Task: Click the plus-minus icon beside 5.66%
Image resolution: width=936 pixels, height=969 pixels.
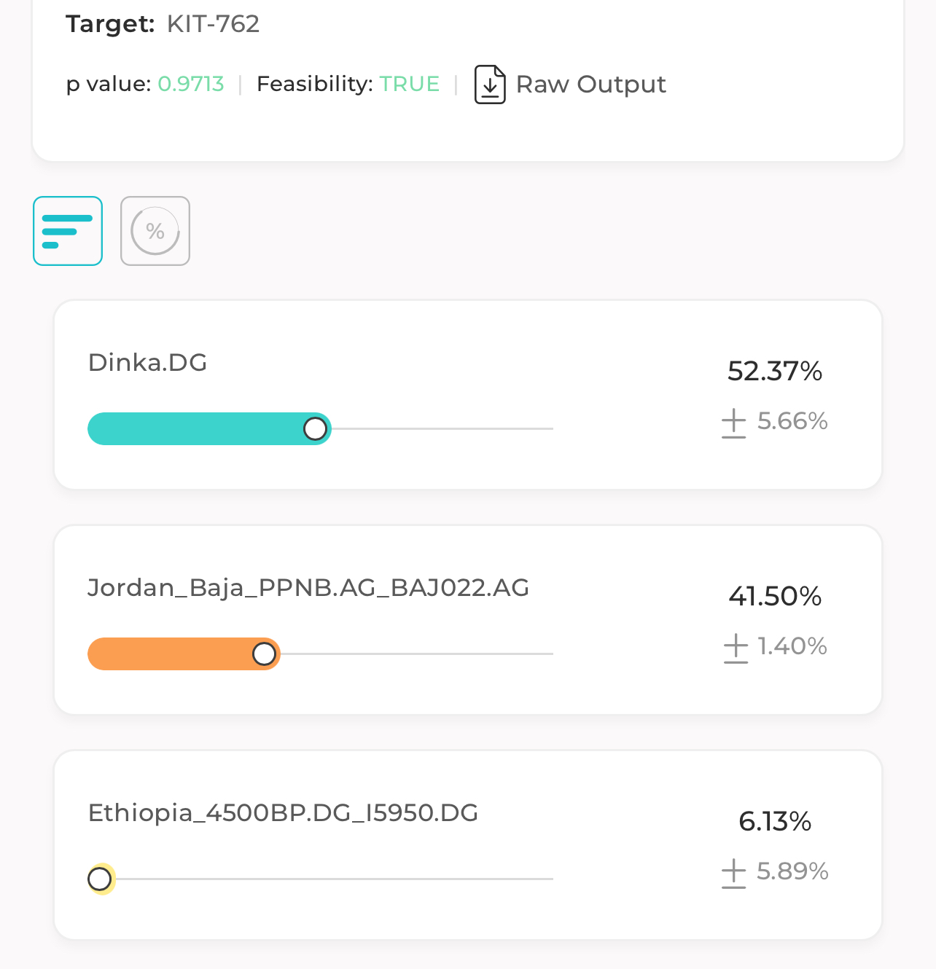Action: click(x=733, y=423)
